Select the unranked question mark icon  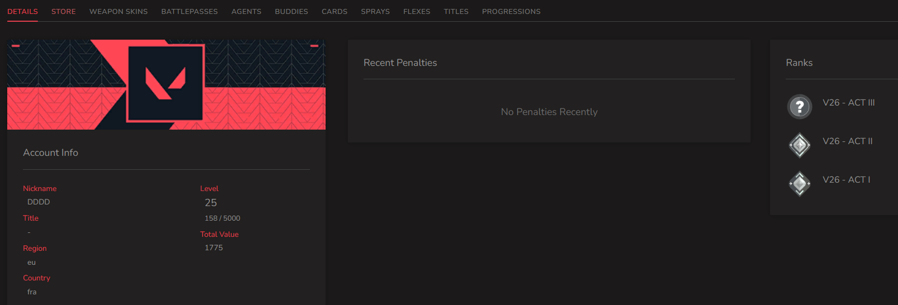coord(800,106)
